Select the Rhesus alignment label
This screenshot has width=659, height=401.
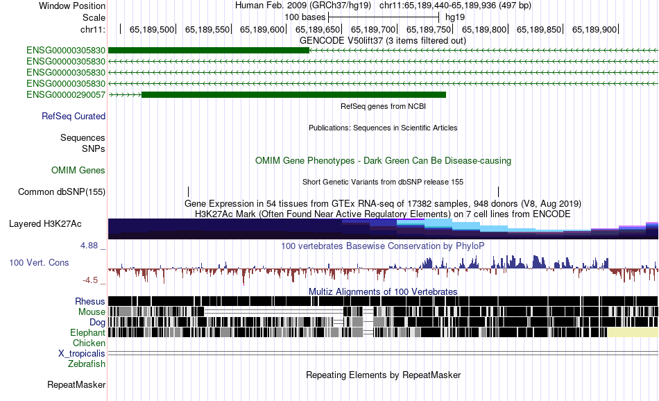90,301
